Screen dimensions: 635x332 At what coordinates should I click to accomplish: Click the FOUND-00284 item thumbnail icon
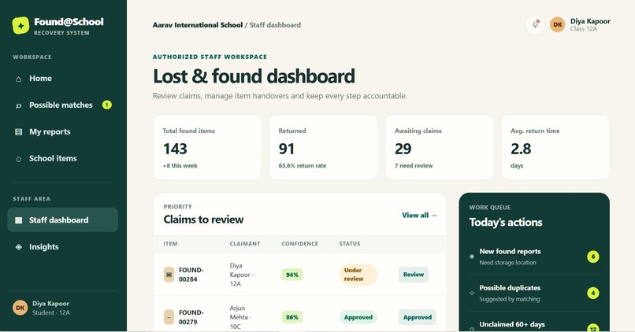point(169,275)
